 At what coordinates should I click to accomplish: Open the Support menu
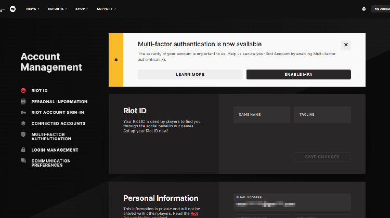[106, 9]
